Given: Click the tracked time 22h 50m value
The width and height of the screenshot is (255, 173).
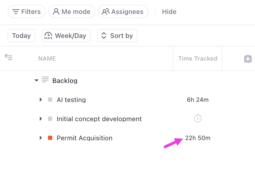Looking at the screenshot, I should (198, 138).
